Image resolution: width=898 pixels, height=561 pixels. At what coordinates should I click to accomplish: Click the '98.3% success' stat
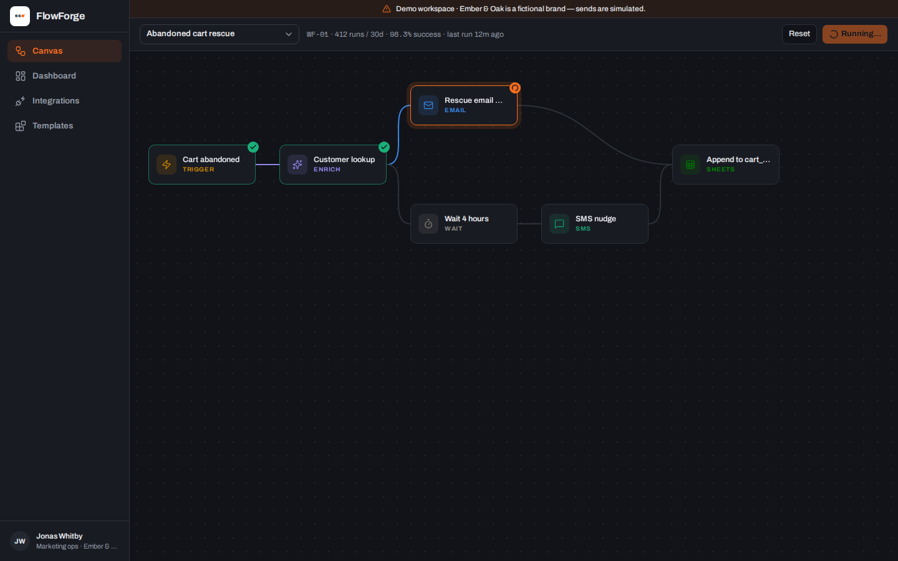click(415, 34)
